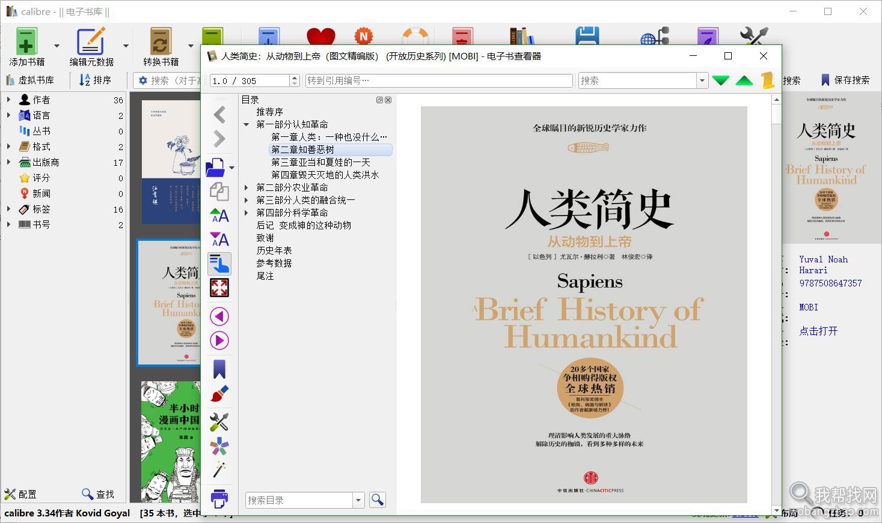The height and width of the screenshot is (523, 882).
Task: Close the 目录 contents panel
Action: coord(388,100)
